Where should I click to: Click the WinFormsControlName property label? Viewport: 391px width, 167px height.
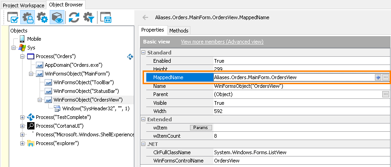[x=178, y=161]
